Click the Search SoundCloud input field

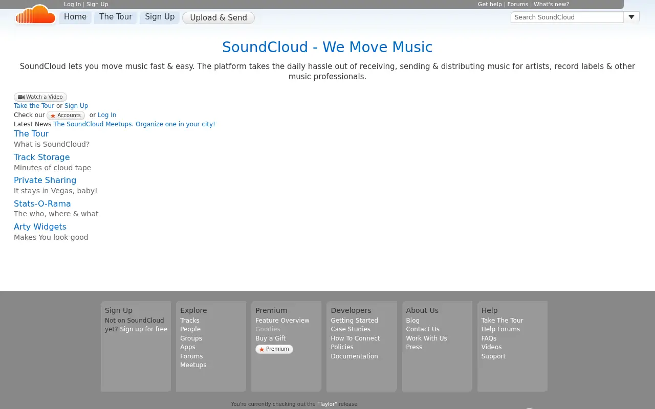click(567, 17)
